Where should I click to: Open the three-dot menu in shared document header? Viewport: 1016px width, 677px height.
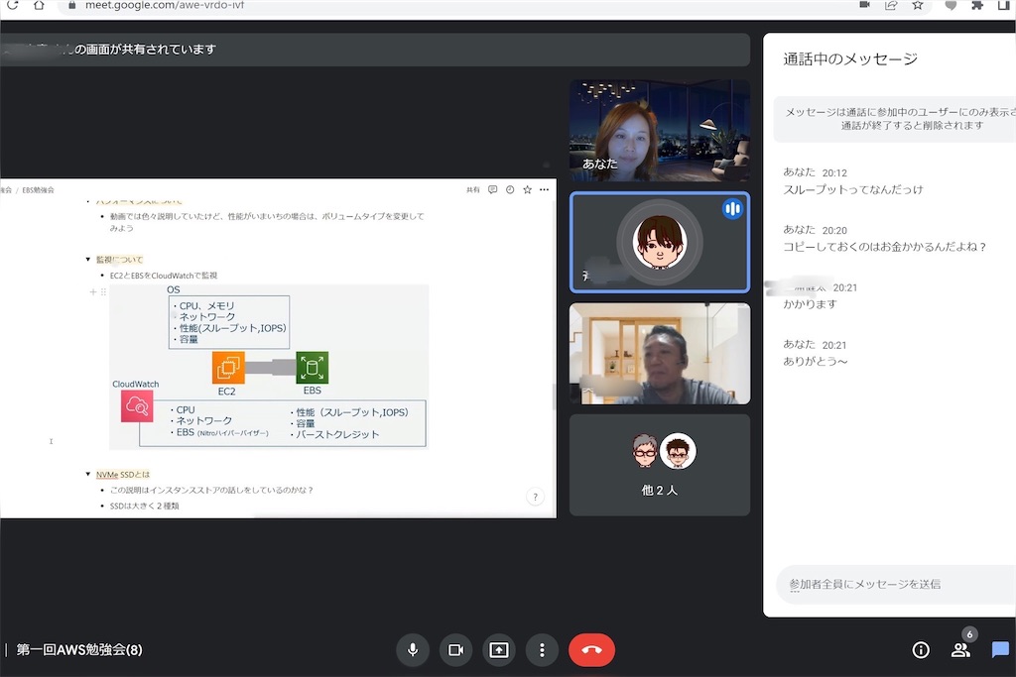(x=545, y=189)
